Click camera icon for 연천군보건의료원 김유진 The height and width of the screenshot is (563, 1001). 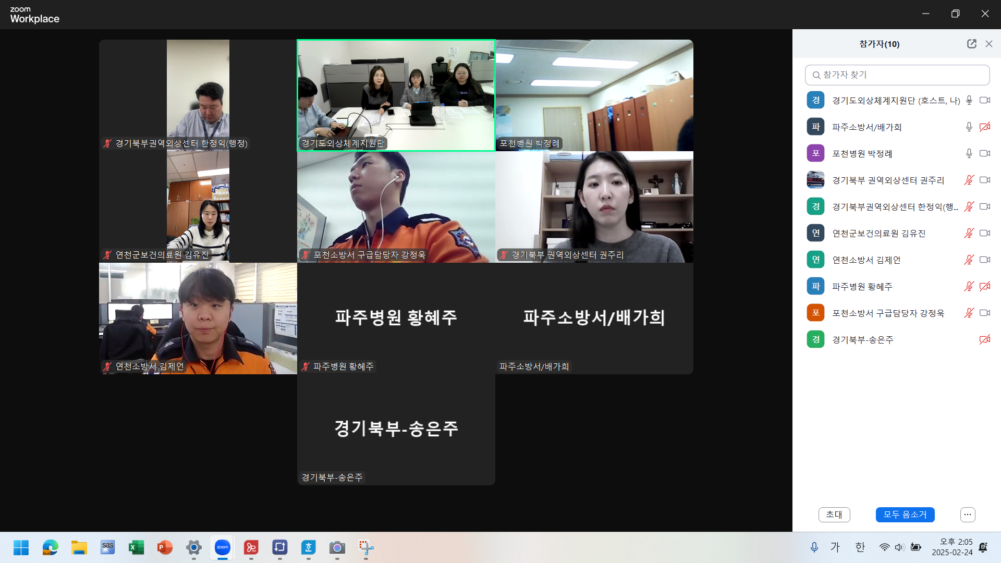coord(984,233)
